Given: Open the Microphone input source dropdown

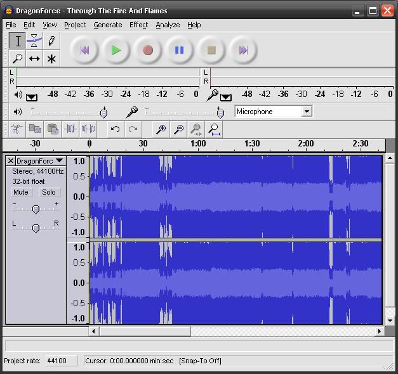Looking at the screenshot, I should [307, 112].
